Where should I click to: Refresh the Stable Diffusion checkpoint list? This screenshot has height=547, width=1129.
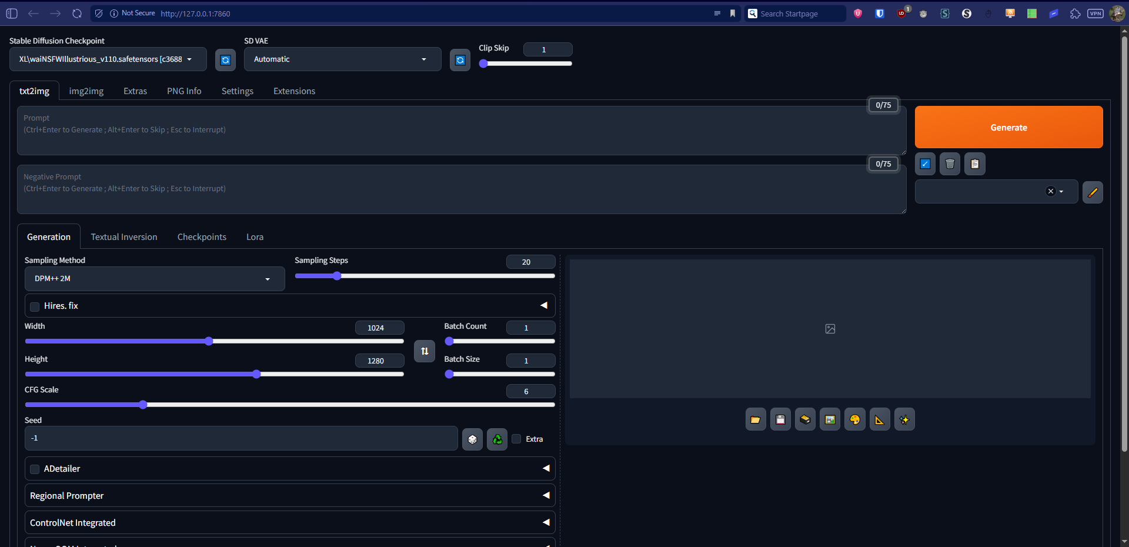pos(225,60)
